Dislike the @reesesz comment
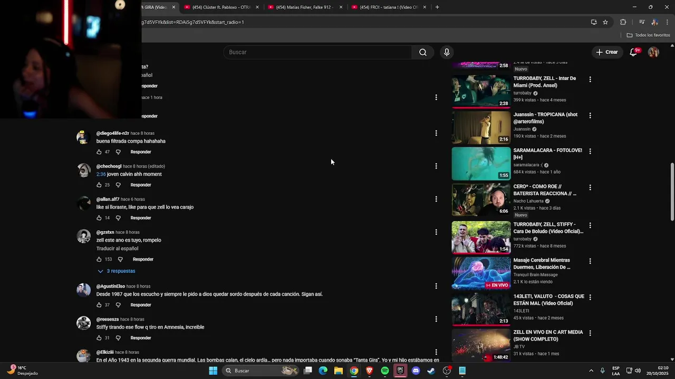The width and height of the screenshot is (675, 379). pyautogui.click(x=118, y=338)
